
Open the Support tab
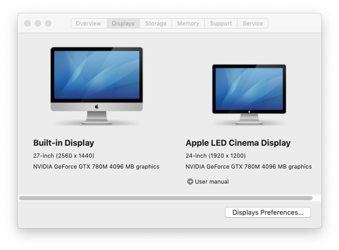221,23
